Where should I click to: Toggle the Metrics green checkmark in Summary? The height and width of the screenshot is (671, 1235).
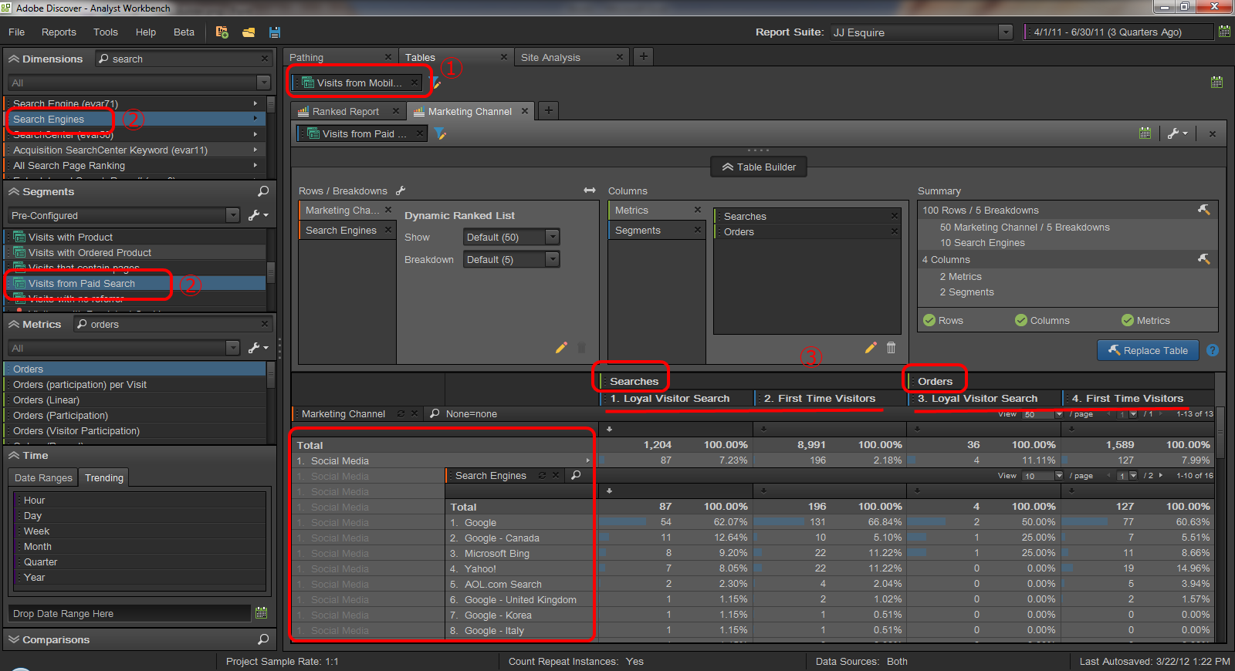pyautogui.click(x=1128, y=320)
